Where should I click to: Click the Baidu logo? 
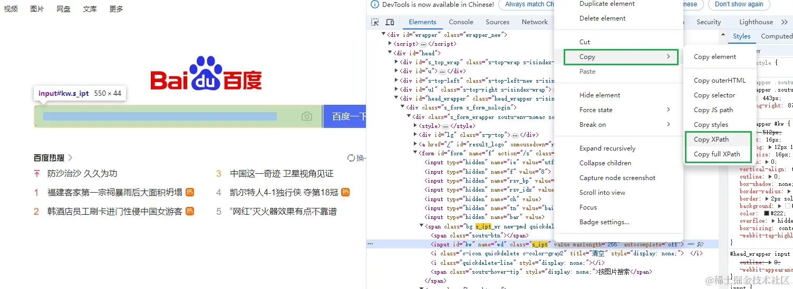pyautogui.click(x=206, y=74)
